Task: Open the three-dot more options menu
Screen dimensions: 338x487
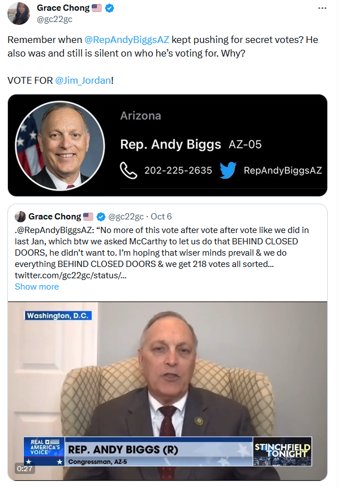Action: 322,8
